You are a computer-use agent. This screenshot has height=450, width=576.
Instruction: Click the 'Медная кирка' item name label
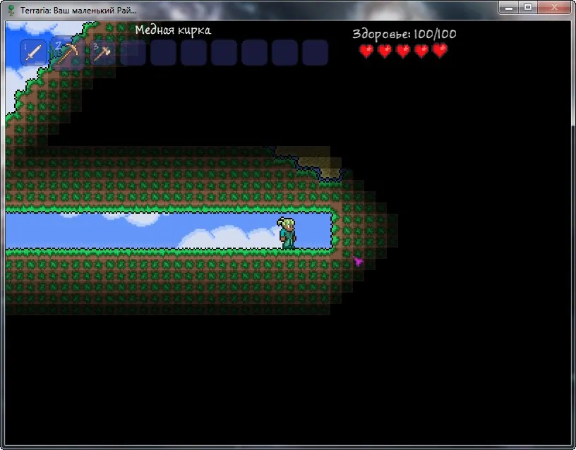pos(173,30)
